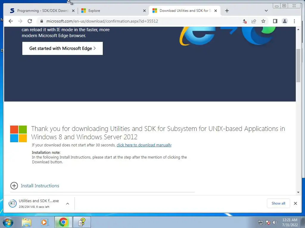The image size is (305, 228).
Task: Click the vertical scrollbar thumb
Action: [298, 66]
